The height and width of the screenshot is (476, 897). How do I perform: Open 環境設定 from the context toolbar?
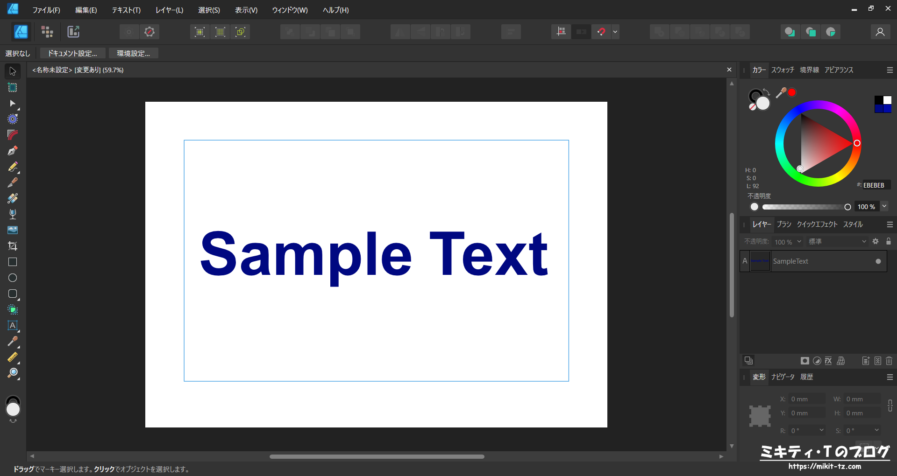tap(134, 53)
